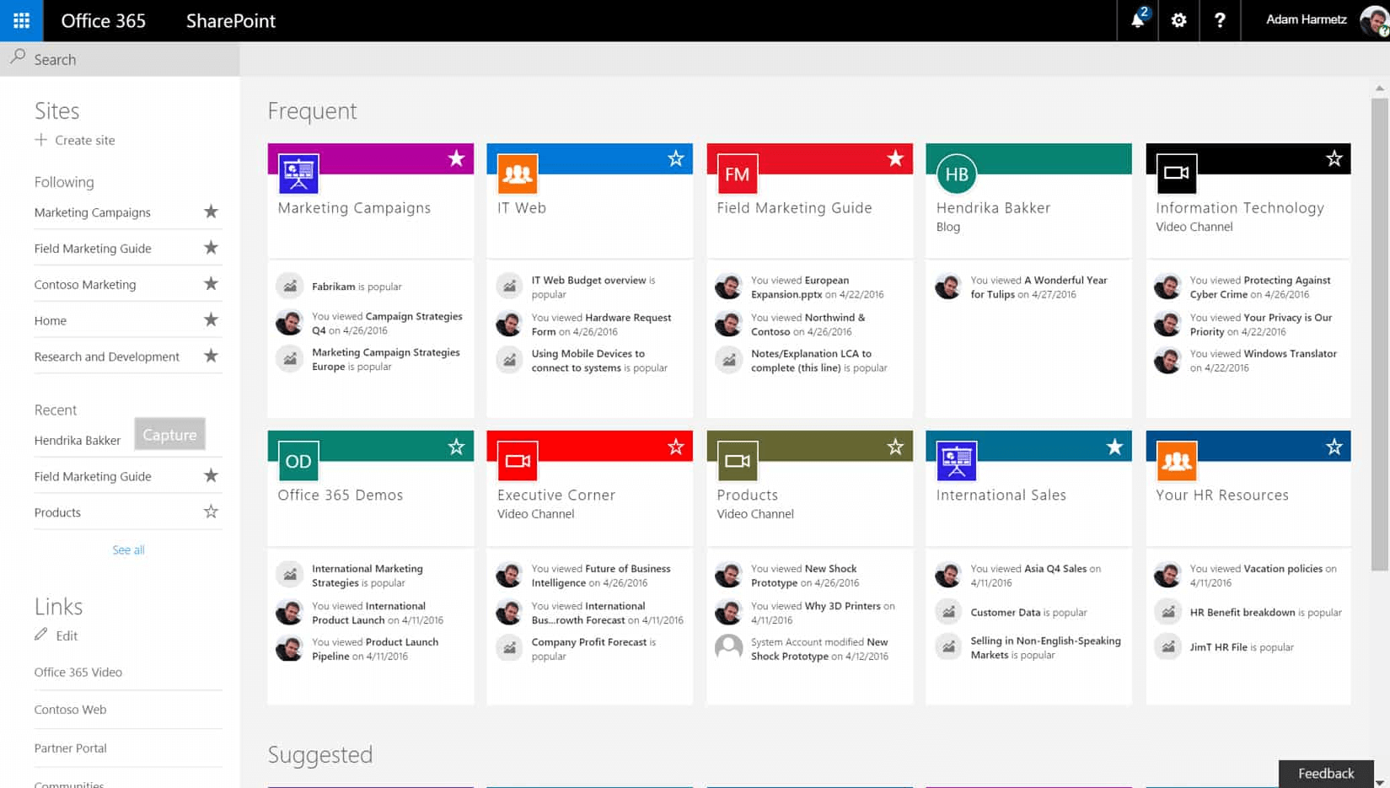Viewport: 1390px width, 788px height.
Task: Click in the Search box
Action: [x=120, y=59]
